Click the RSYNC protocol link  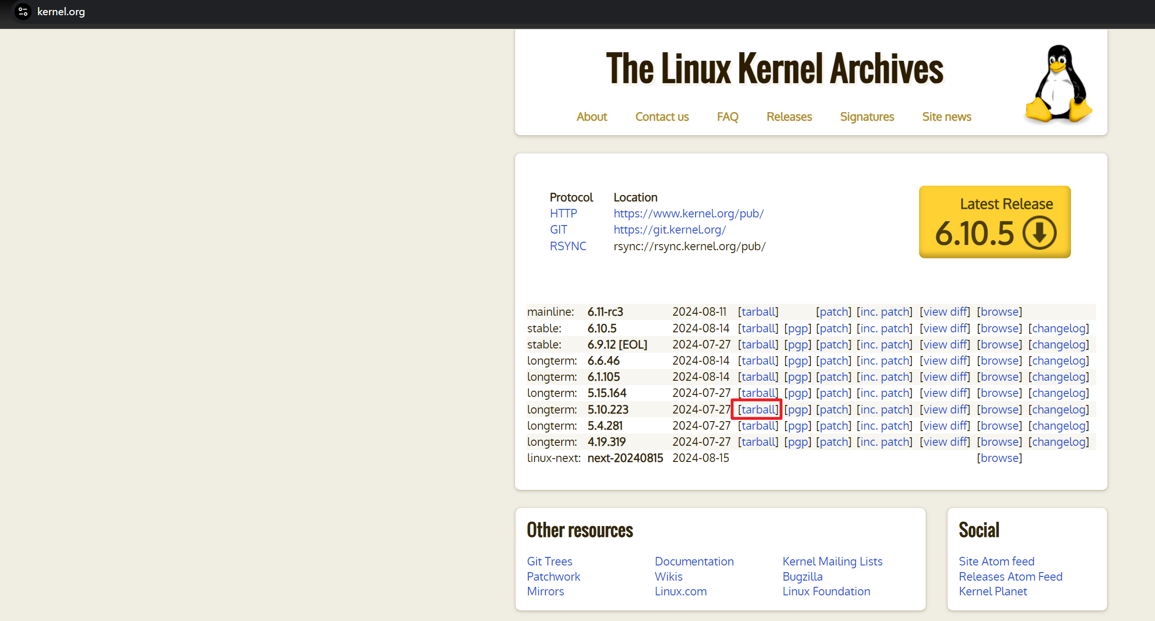tap(568, 246)
